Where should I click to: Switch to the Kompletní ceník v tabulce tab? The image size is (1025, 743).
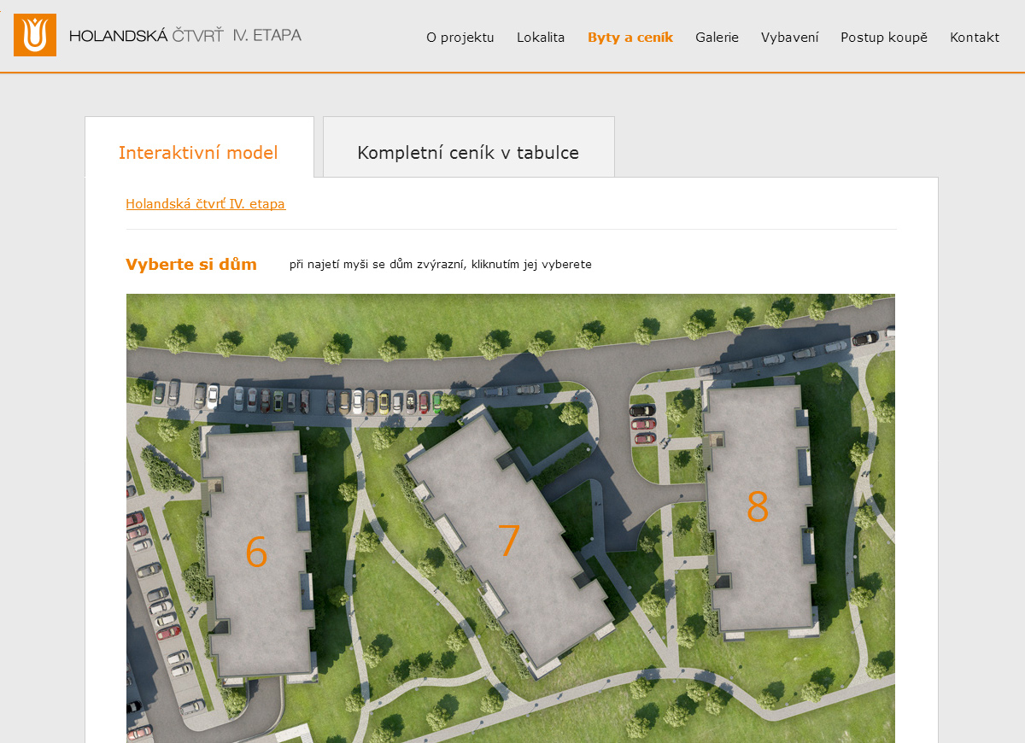coord(468,153)
